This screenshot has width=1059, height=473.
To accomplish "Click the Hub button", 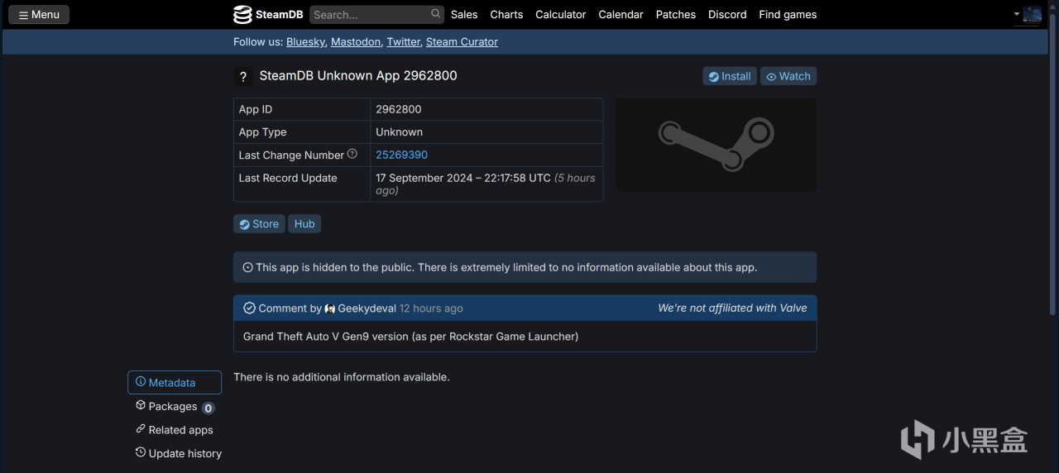I will [x=304, y=223].
